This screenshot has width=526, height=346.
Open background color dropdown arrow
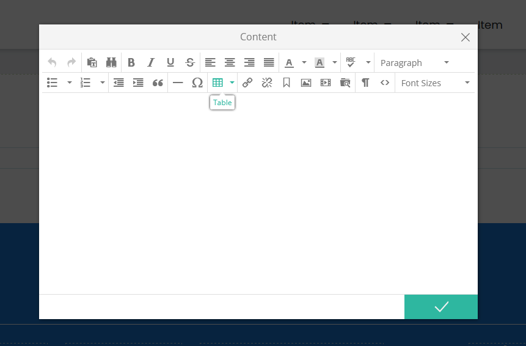tap(334, 62)
